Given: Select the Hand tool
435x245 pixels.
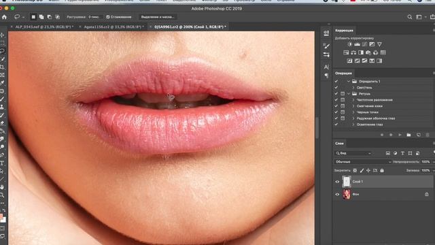Looking at the screenshot, I should tap(2, 187).
